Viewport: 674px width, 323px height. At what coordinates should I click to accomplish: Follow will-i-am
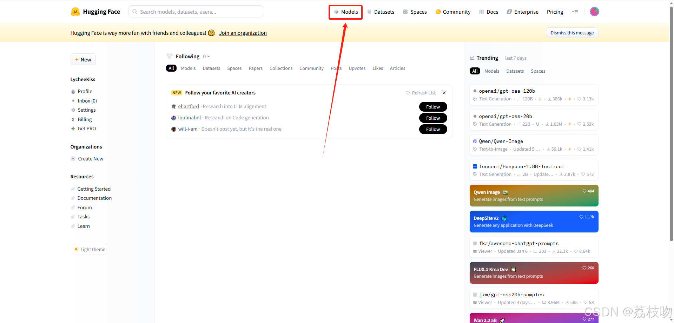(x=433, y=129)
